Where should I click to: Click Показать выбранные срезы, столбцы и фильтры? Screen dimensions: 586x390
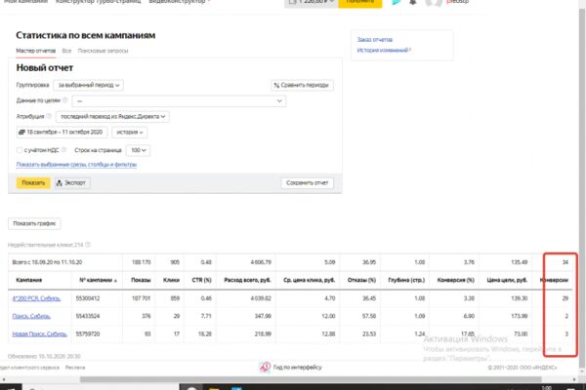76,165
